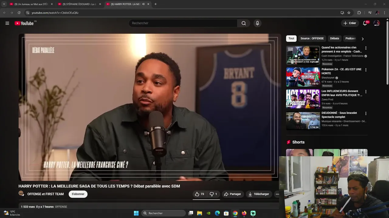Like the video with thumbs-up

pos(199,194)
